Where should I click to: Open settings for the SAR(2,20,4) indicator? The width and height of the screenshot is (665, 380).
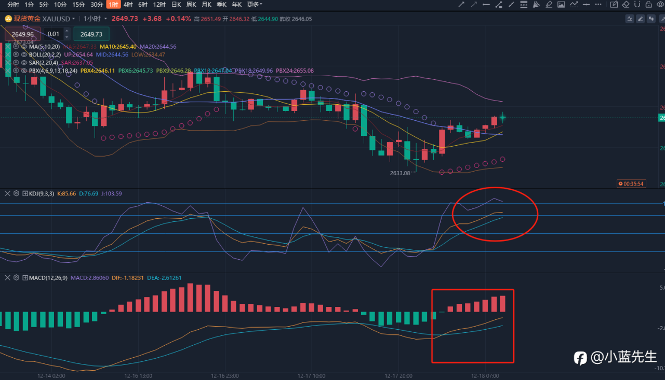[x=16, y=62]
